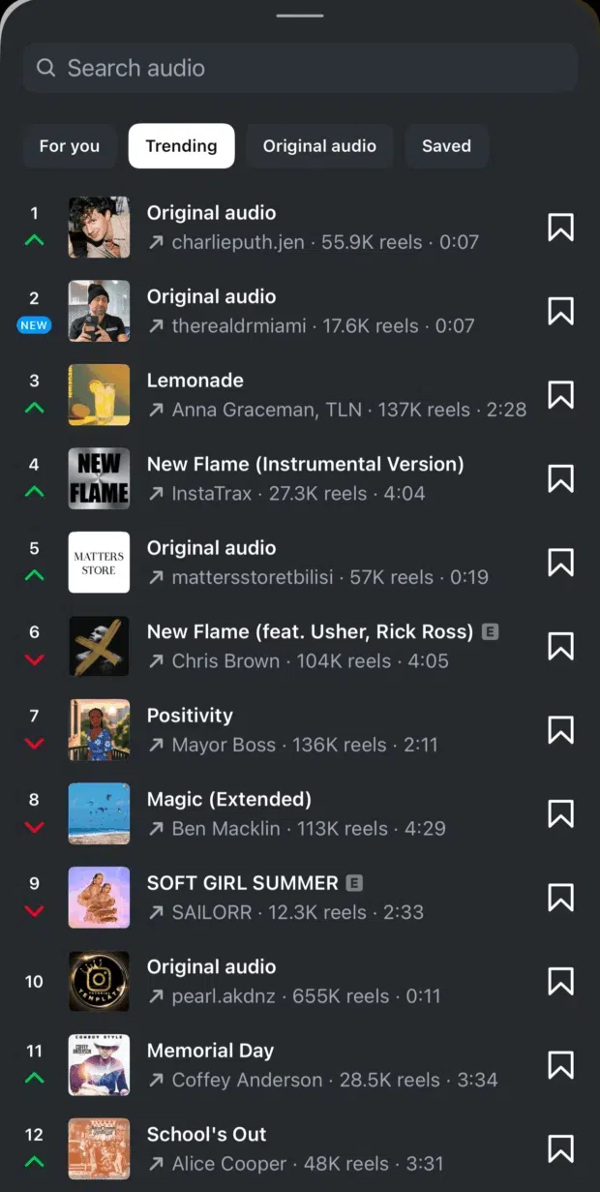The image size is (600, 1192).
Task: Bookmark New Flame (Instrumental Version)
Action: [560, 478]
